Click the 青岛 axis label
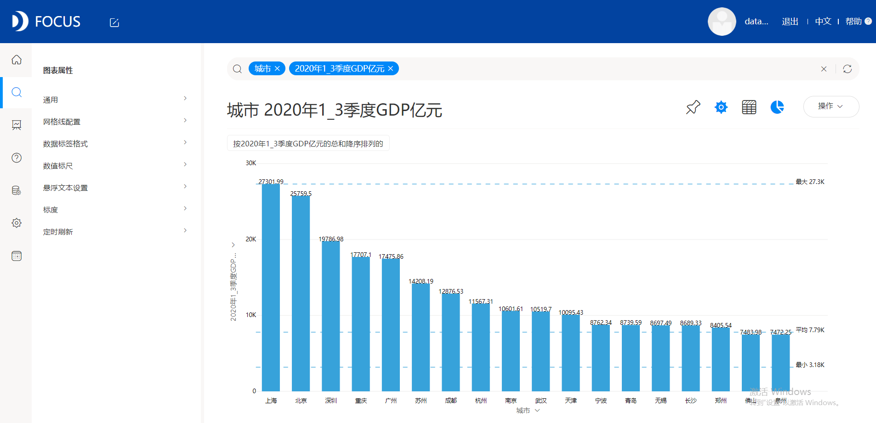This screenshot has width=876, height=423. coord(631,401)
